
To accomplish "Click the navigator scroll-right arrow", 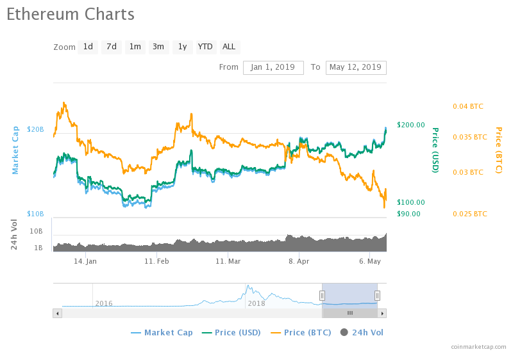I will [382, 314].
